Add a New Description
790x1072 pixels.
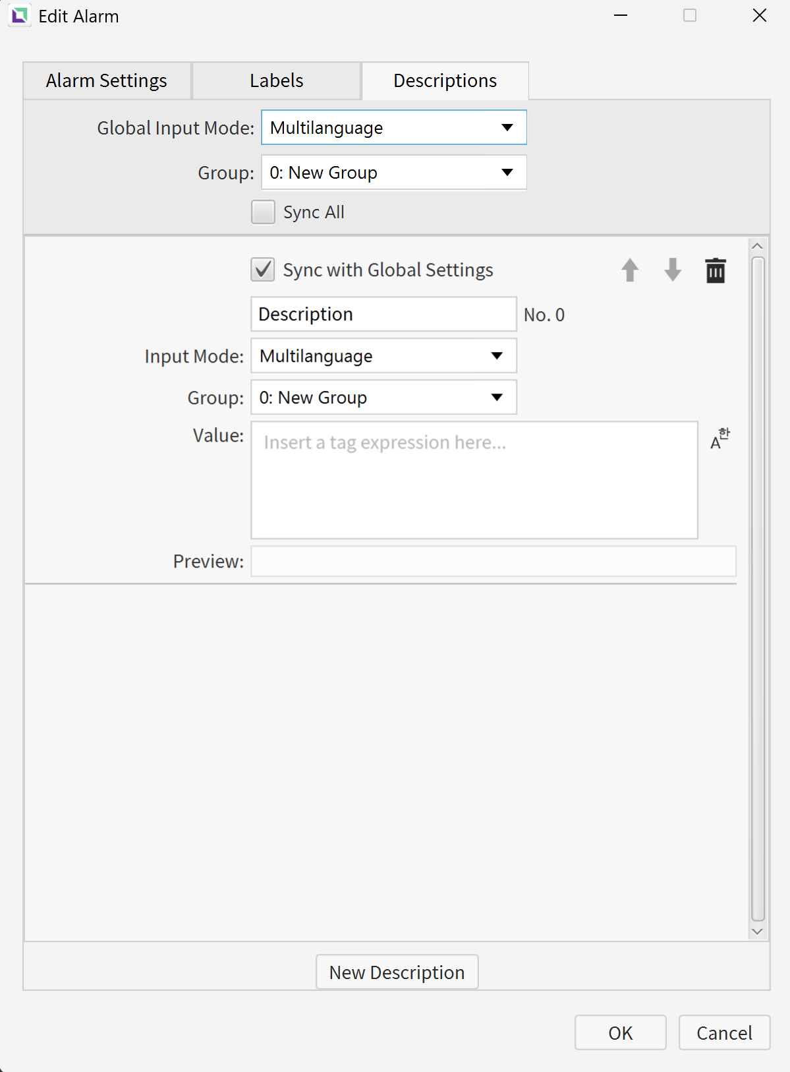397,972
